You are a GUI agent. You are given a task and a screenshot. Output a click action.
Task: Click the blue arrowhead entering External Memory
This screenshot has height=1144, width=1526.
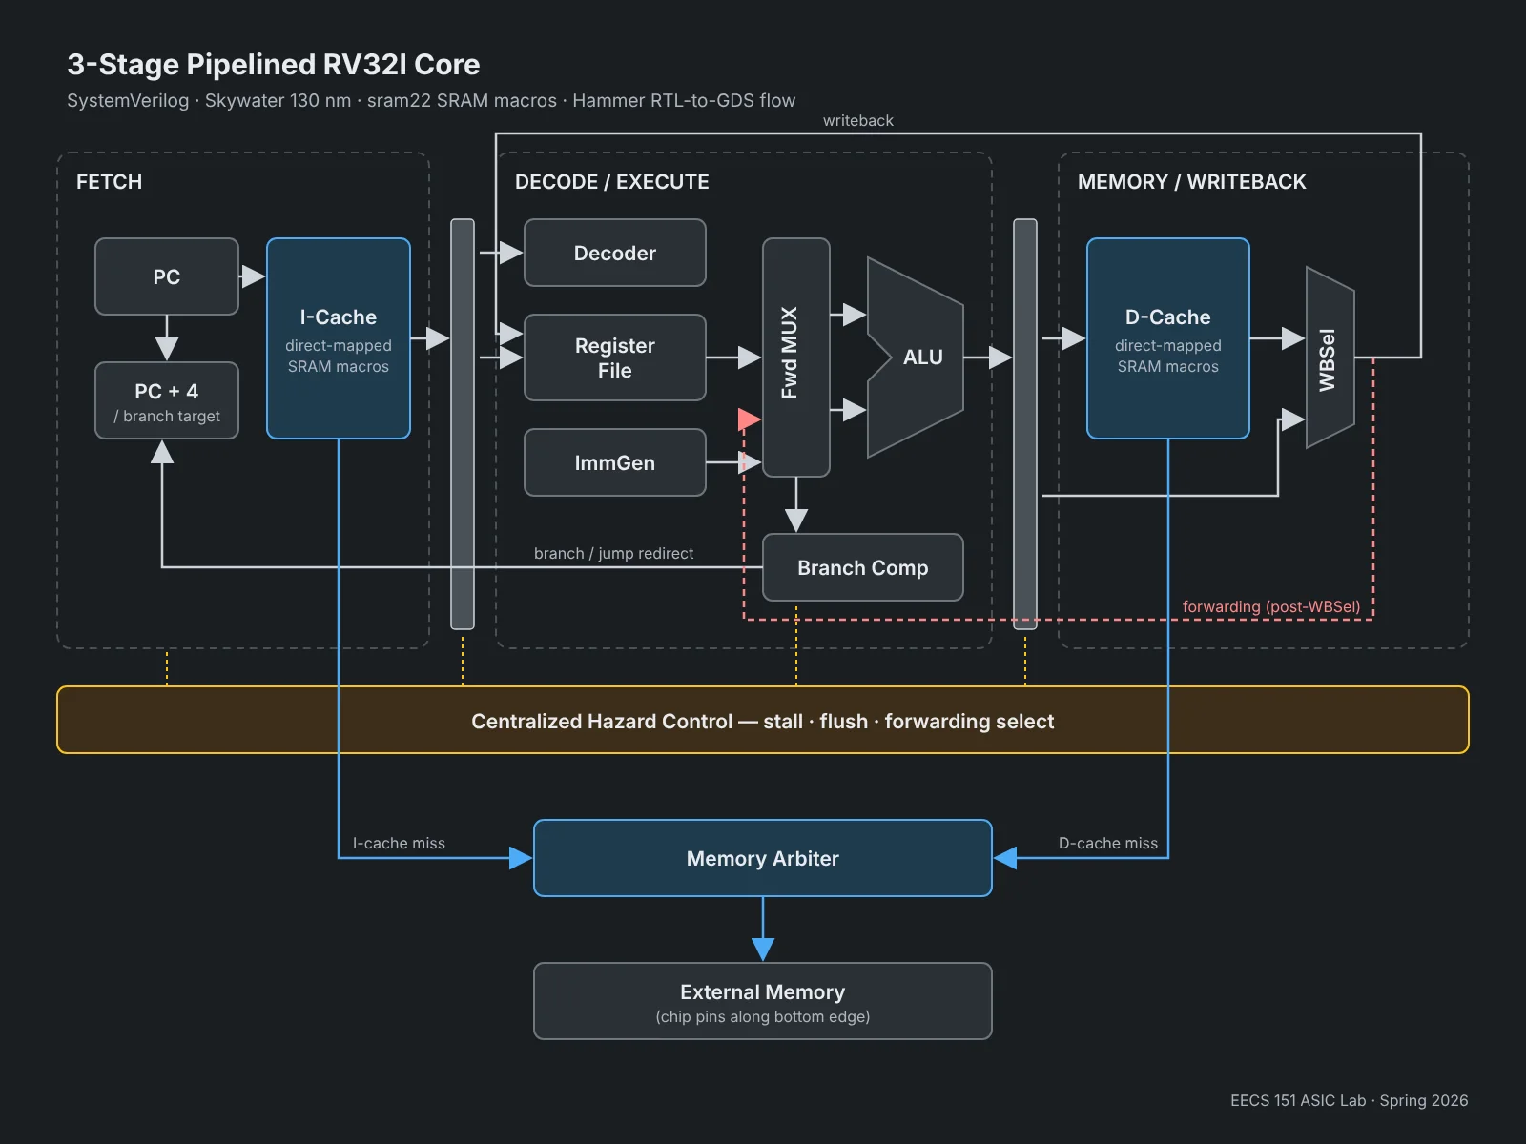pyautogui.click(x=763, y=950)
